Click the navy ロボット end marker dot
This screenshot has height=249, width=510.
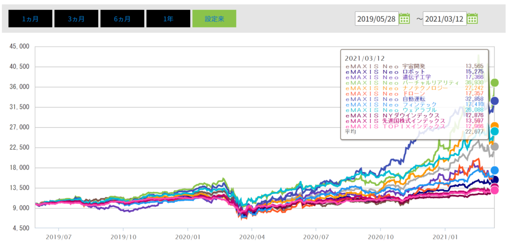[x=495, y=180]
